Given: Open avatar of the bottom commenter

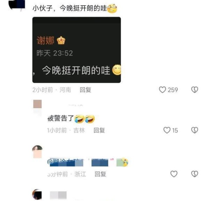Looking at the screenshot, I should [x=37, y=194].
